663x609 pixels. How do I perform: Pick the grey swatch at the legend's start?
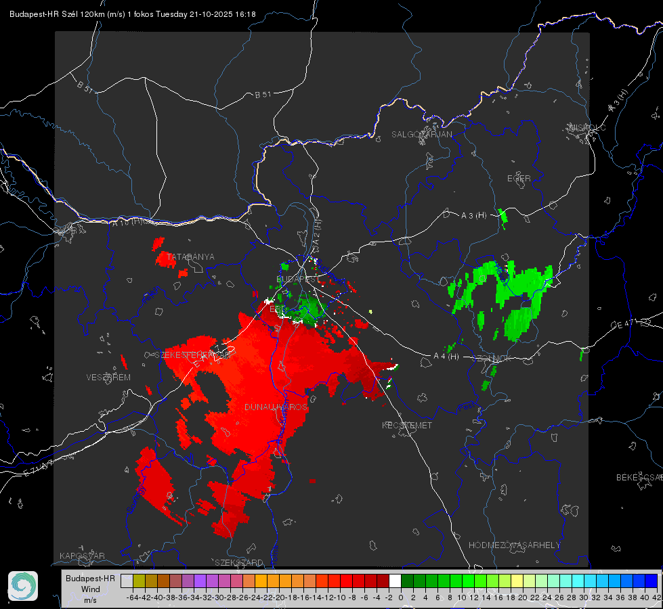pyautogui.click(x=127, y=581)
